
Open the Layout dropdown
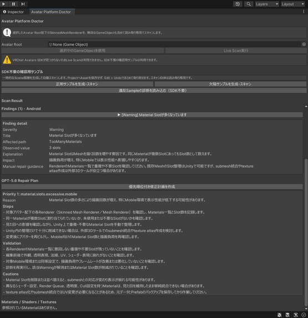[x=293, y=4]
